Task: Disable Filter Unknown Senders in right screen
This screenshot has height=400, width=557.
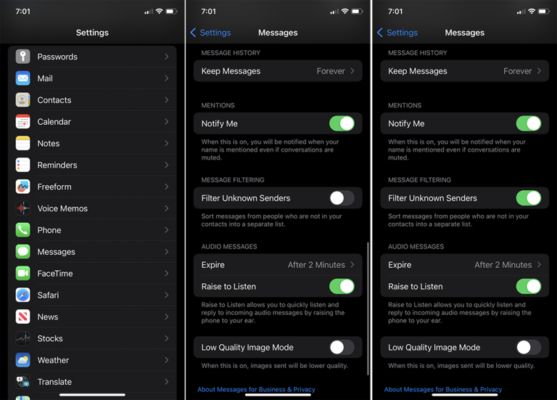Action: point(529,198)
